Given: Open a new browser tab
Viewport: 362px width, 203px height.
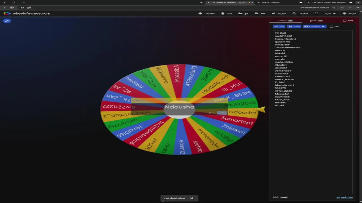Looking at the screenshot, I should [201, 2].
